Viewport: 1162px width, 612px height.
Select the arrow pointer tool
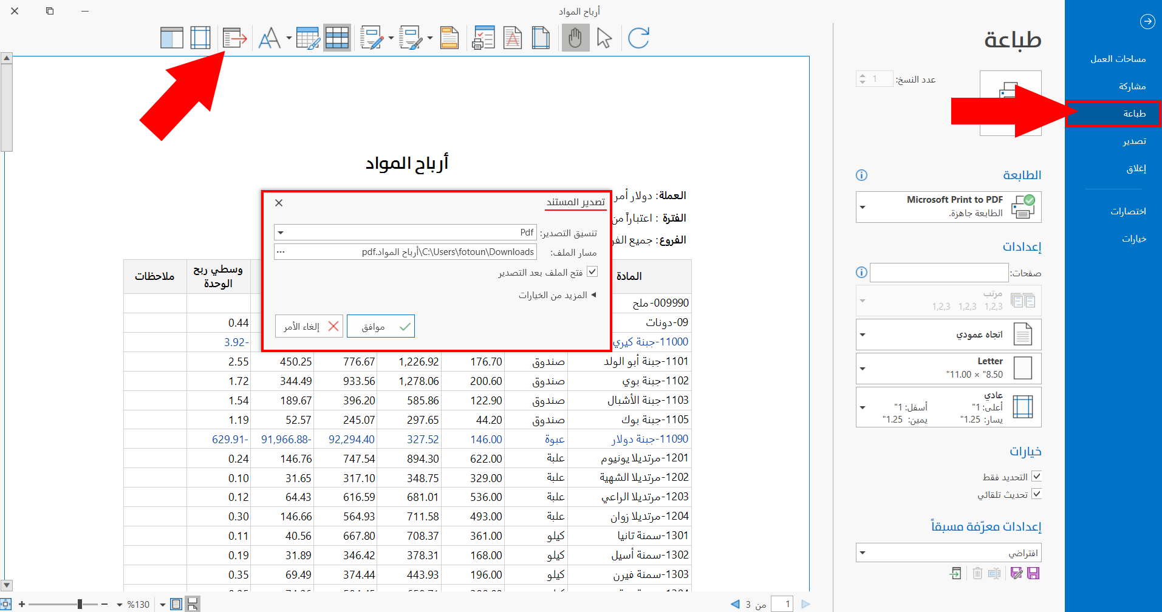[604, 38]
